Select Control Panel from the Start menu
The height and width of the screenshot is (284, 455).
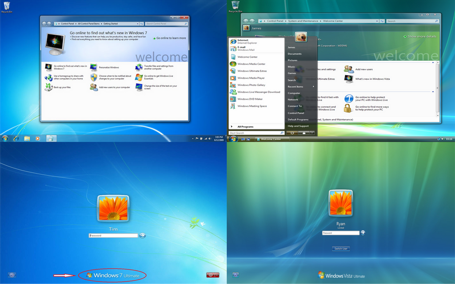[x=297, y=113]
